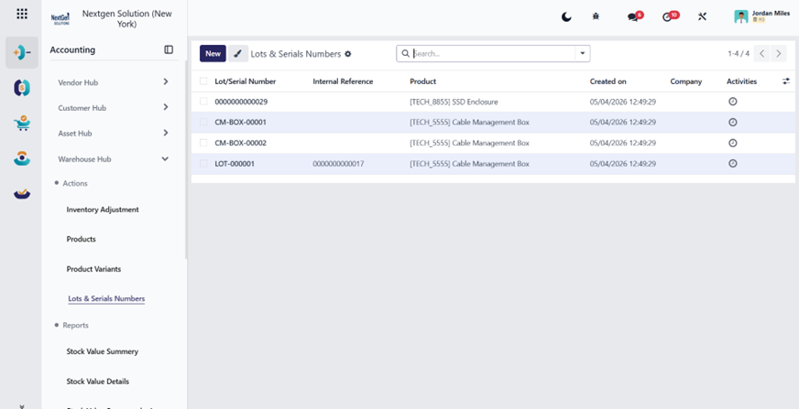Screen dimensions: 799x409
Task: Select Lots & Serials Numbers menu item
Action: 106,298
